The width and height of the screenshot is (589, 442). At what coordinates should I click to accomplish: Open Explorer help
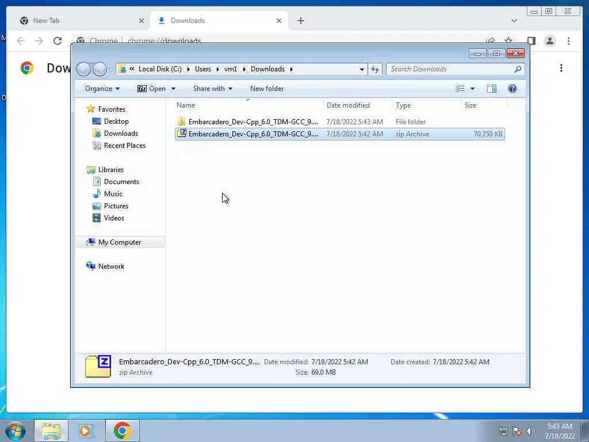[x=512, y=88]
